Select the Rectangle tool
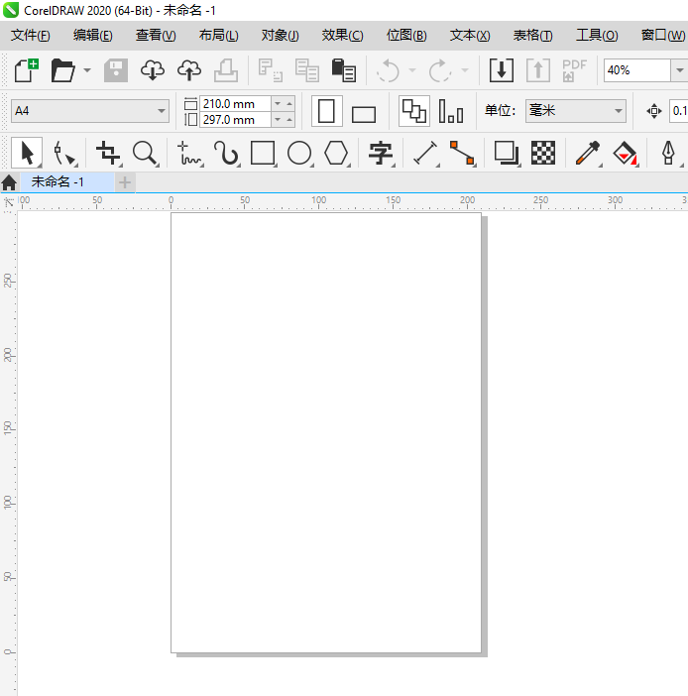Image resolution: width=688 pixels, height=696 pixels. [263, 153]
